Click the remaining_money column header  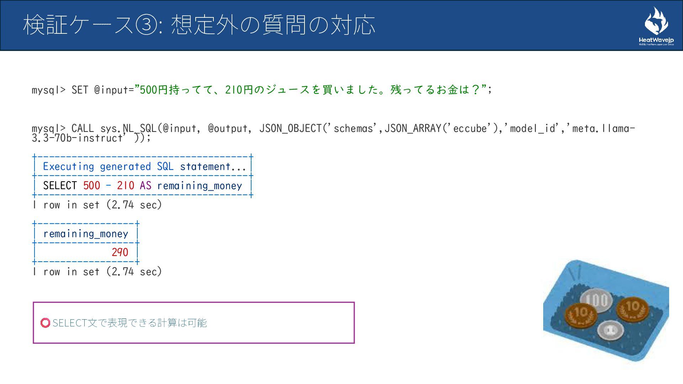coord(85,234)
